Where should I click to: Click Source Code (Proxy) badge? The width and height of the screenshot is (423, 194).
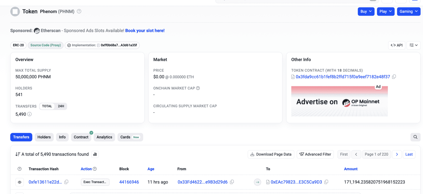tap(45, 45)
